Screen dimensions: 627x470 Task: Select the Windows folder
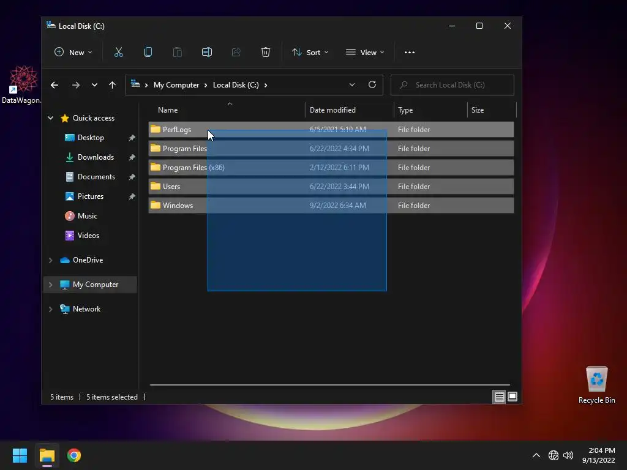tap(331, 206)
